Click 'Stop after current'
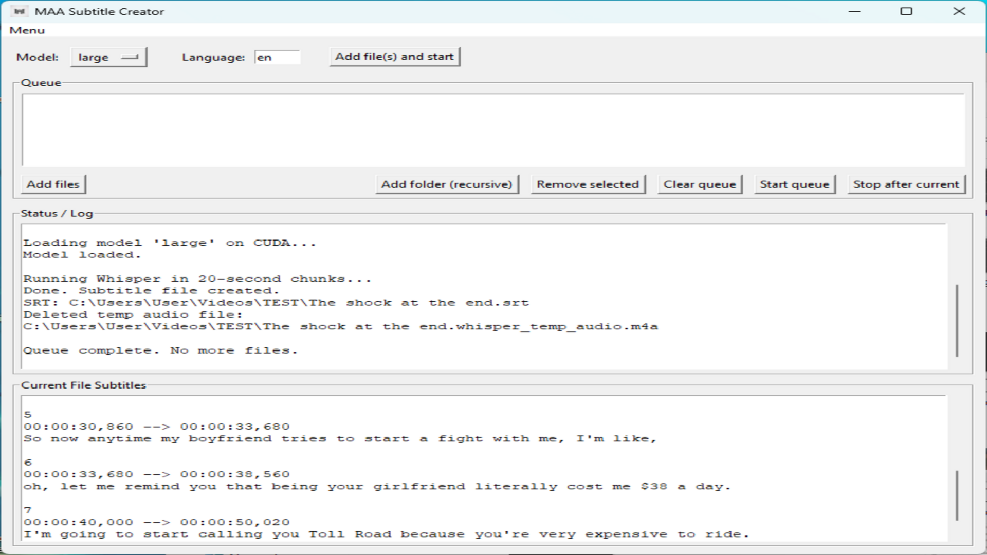 pyautogui.click(x=905, y=184)
